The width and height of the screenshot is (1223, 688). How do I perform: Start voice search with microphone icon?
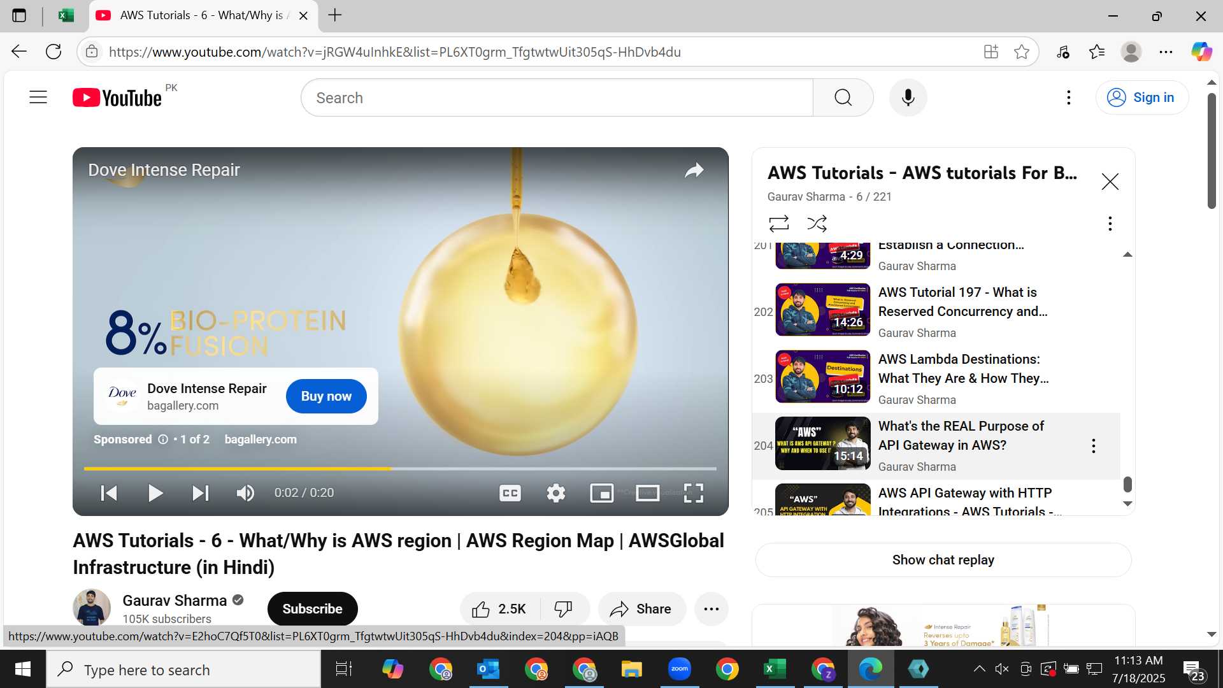[x=908, y=97]
